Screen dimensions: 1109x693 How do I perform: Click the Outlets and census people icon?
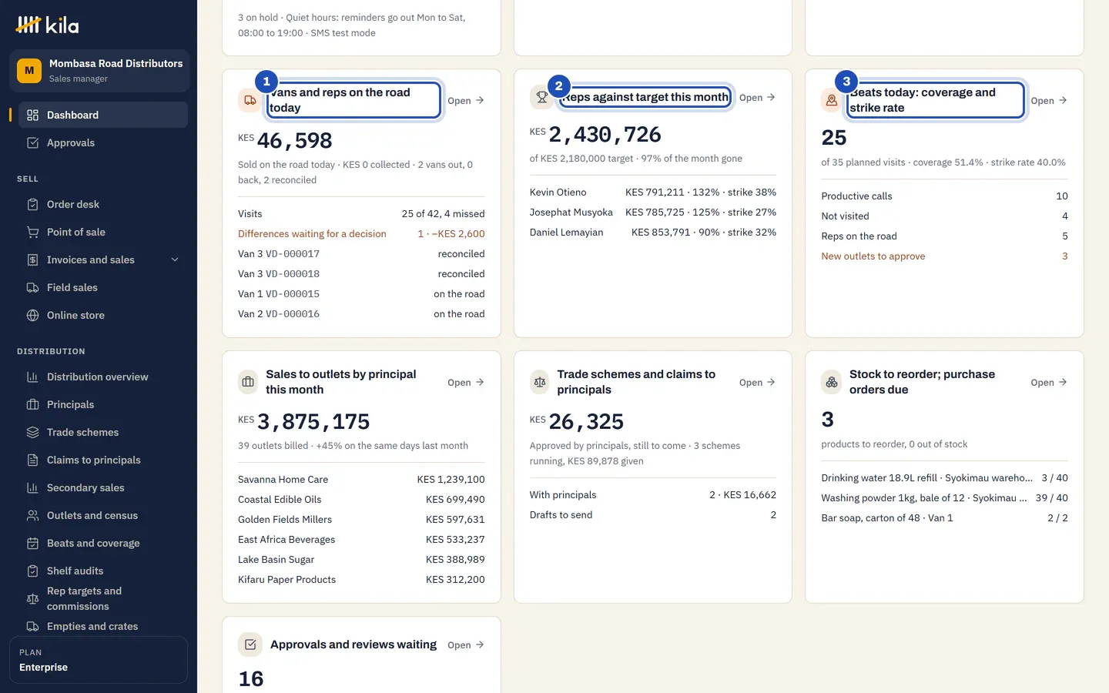point(32,515)
